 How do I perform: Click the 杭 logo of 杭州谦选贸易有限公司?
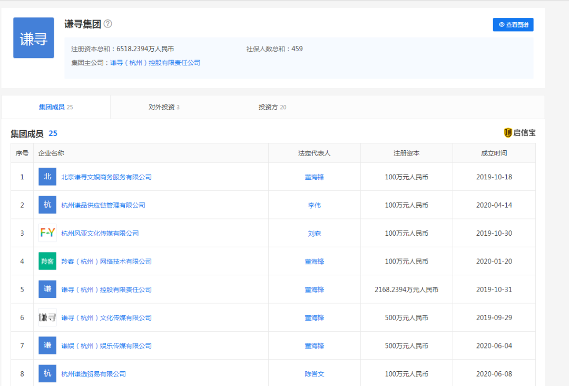tap(47, 374)
